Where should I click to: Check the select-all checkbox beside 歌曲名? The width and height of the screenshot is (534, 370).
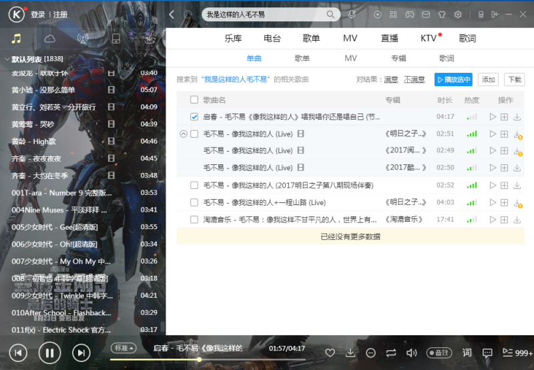[194, 100]
